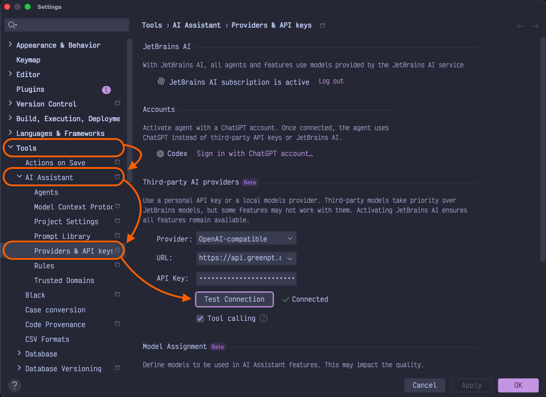
Task: Click project icon next to Project Settings
Action: pyautogui.click(x=118, y=221)
